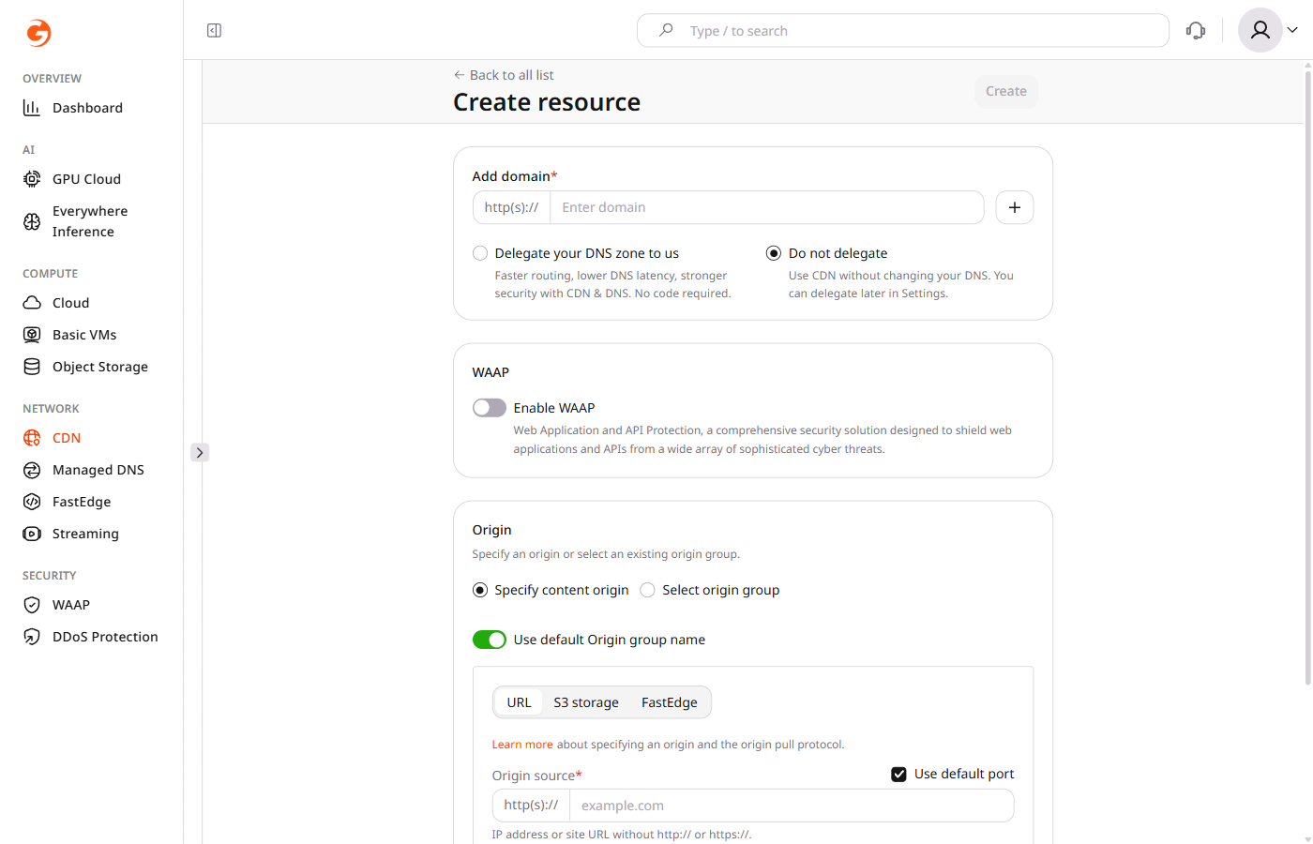1313x844 pixels.
Task: Open the Learn more link
Action: coord(522,745)
